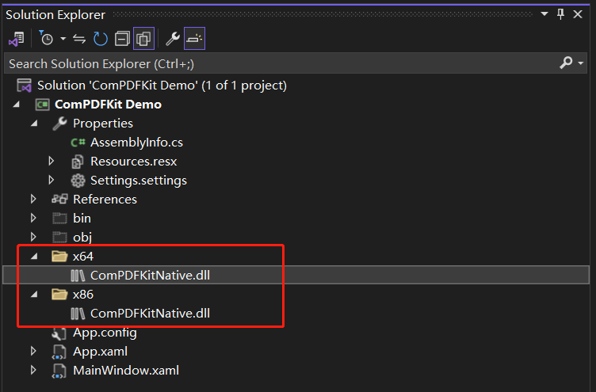Image resolution: width=596 pixels, height=392 pixels.
Task: Pin the Solution Explorer panel
Action: 560,14
